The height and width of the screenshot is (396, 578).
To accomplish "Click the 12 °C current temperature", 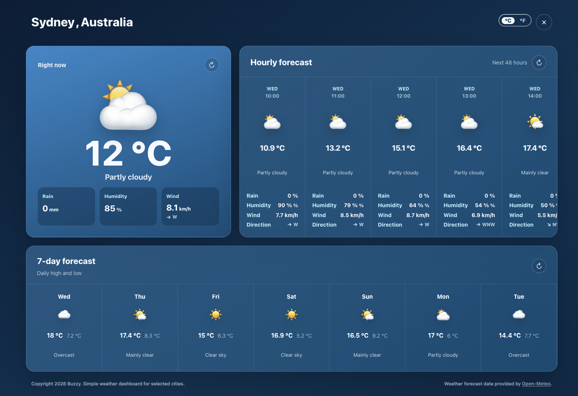I will 128,153.
